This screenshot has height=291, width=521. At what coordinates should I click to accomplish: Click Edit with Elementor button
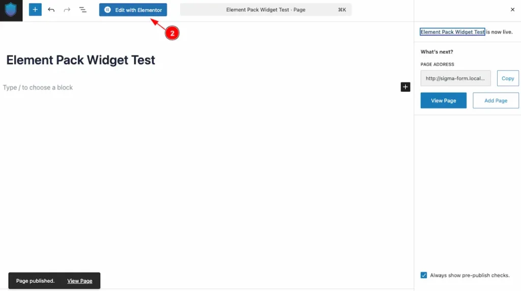[x=133, y=10]
